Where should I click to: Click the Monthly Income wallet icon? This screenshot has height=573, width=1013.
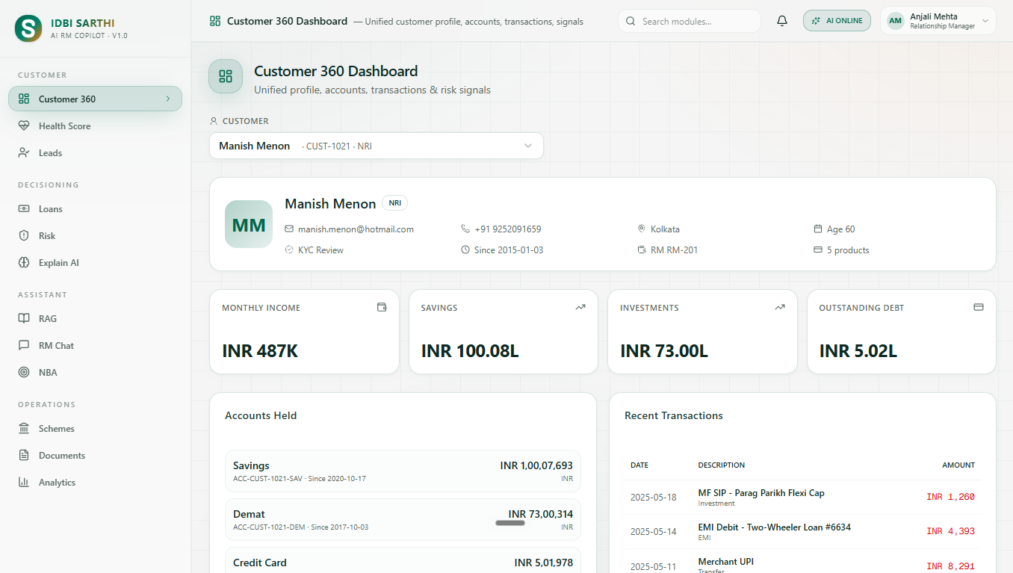pyautogui.click(x=382, y=307)
